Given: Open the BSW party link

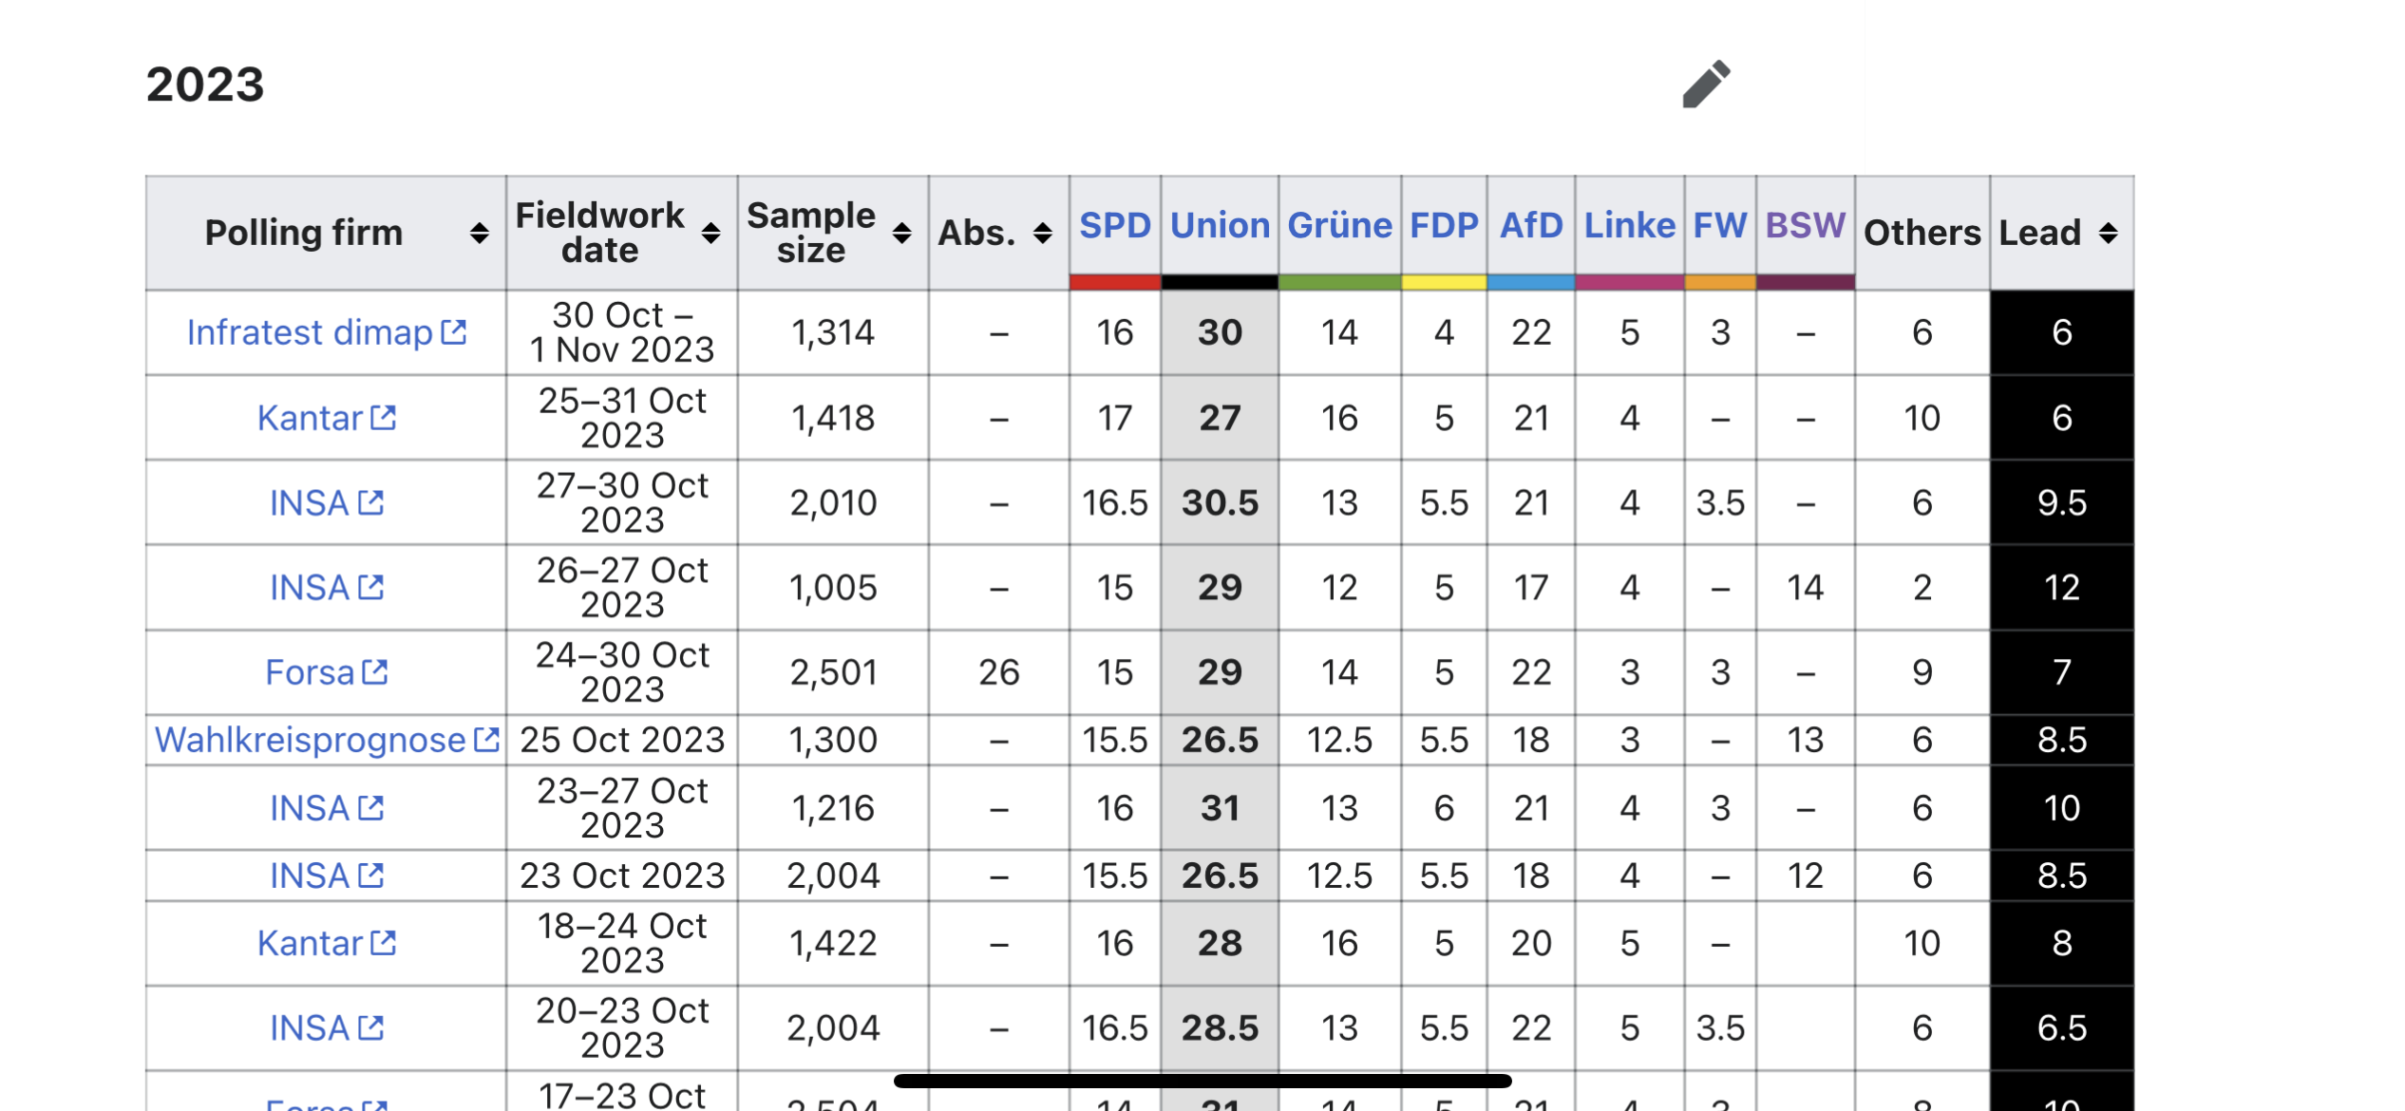Looking at the screenshot, I should coord(1805,225).
